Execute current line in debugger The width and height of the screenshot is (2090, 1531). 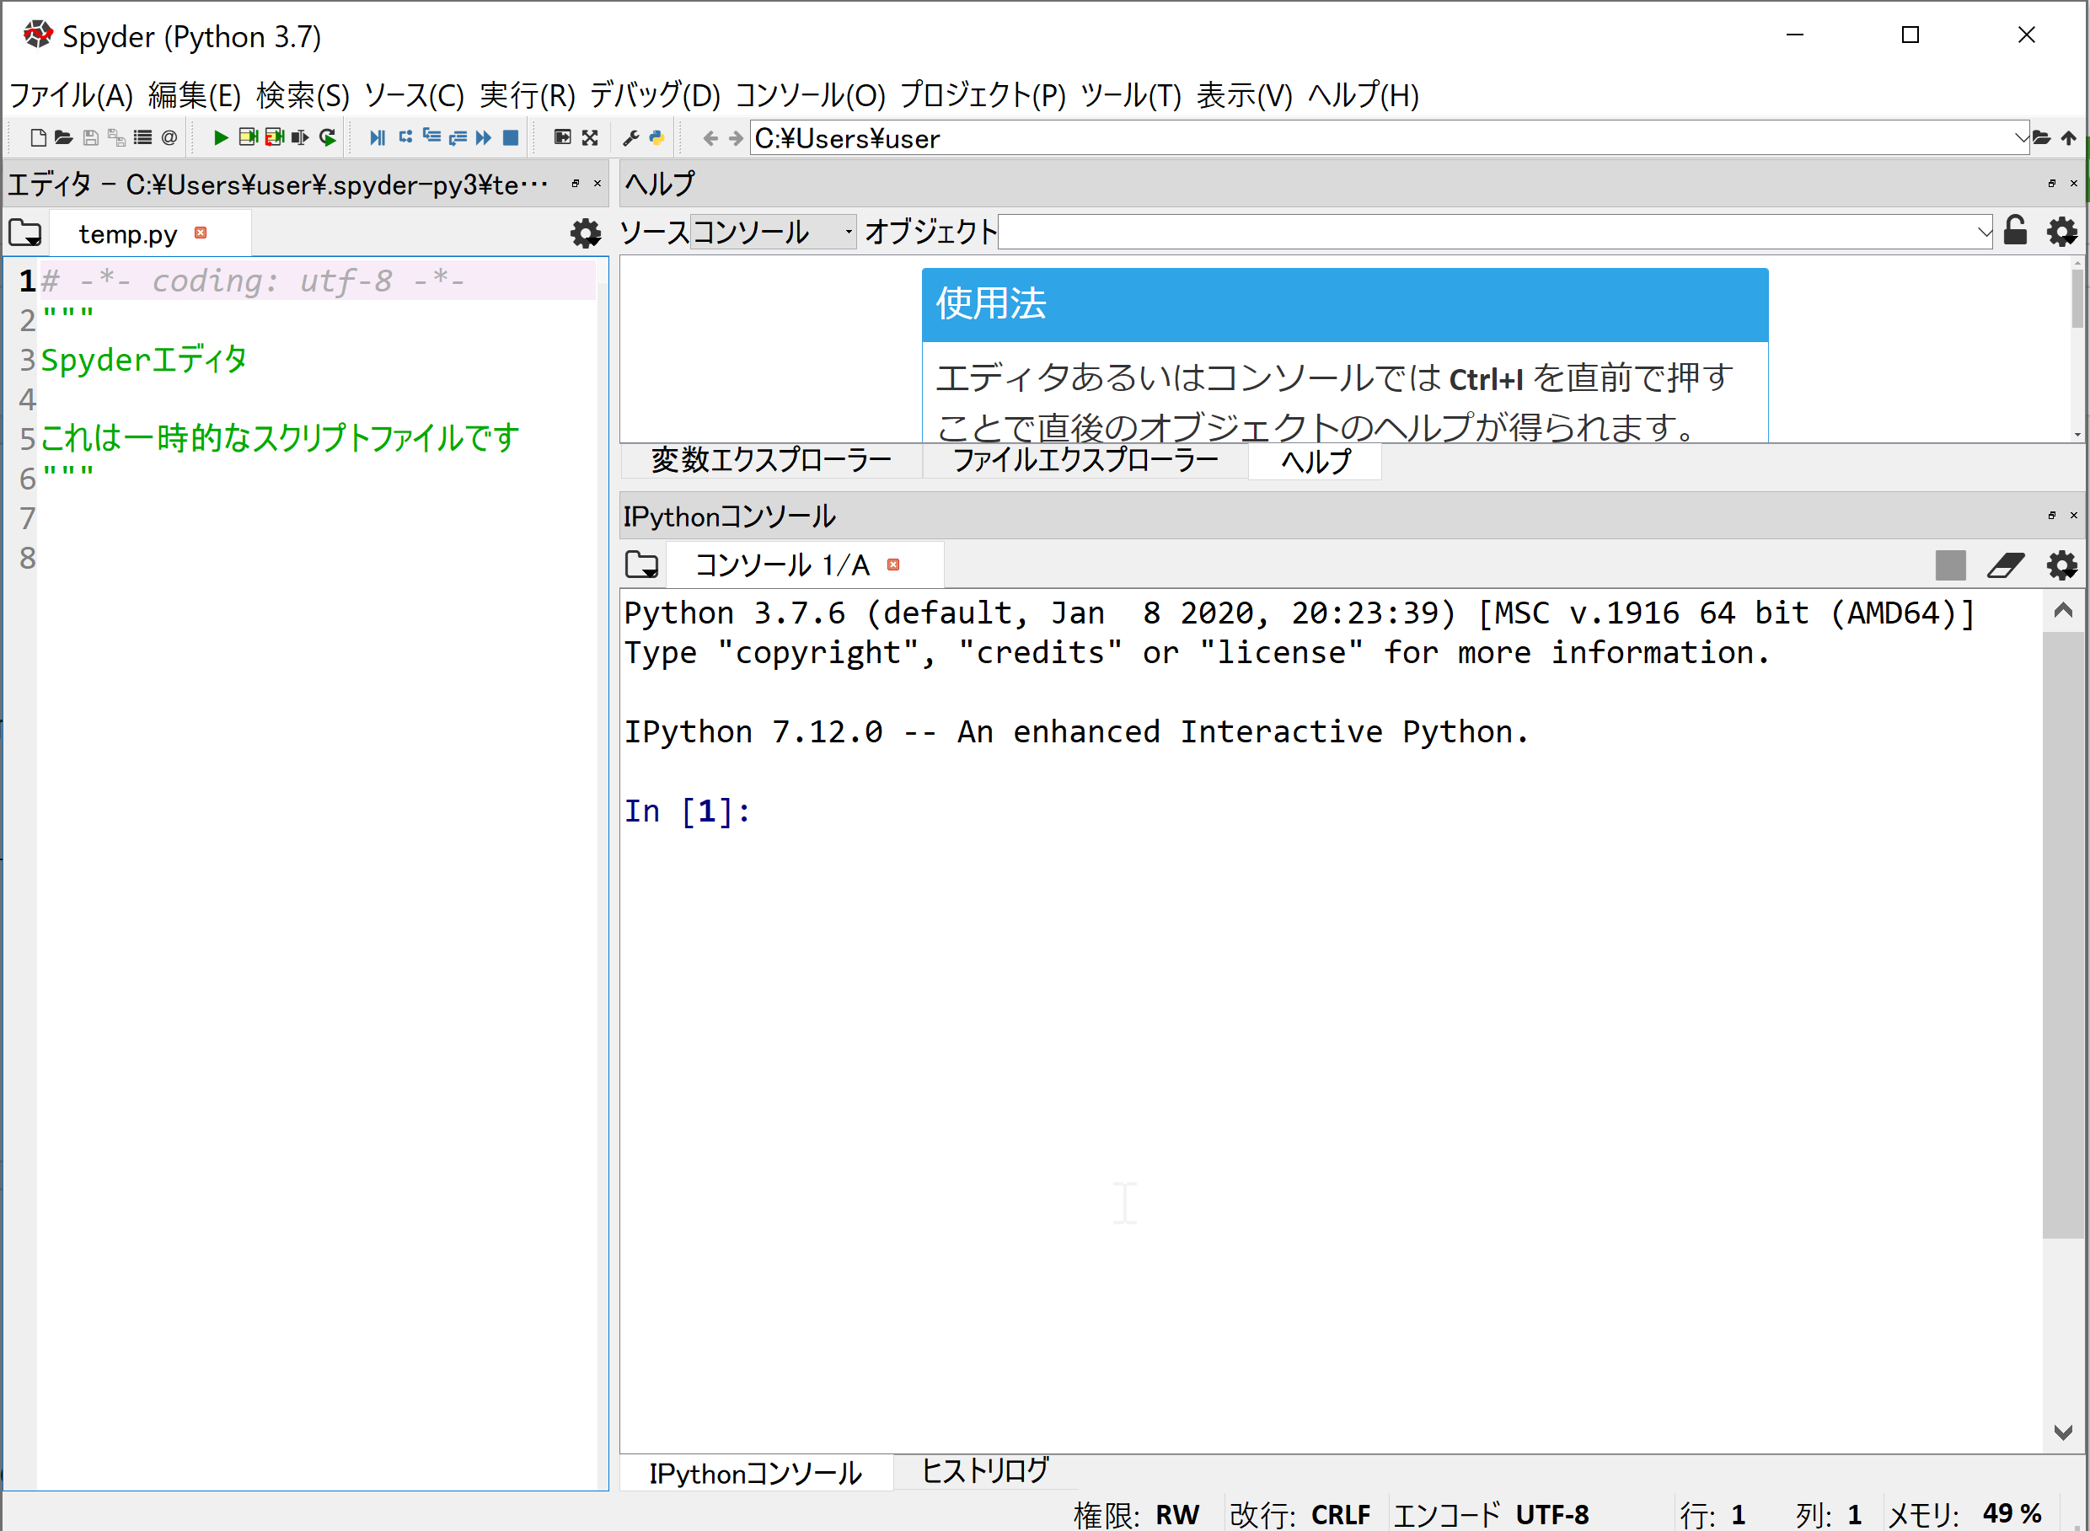tap(405, 138)
